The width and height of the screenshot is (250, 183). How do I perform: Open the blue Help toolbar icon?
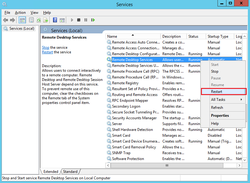[x=55, y=20]
